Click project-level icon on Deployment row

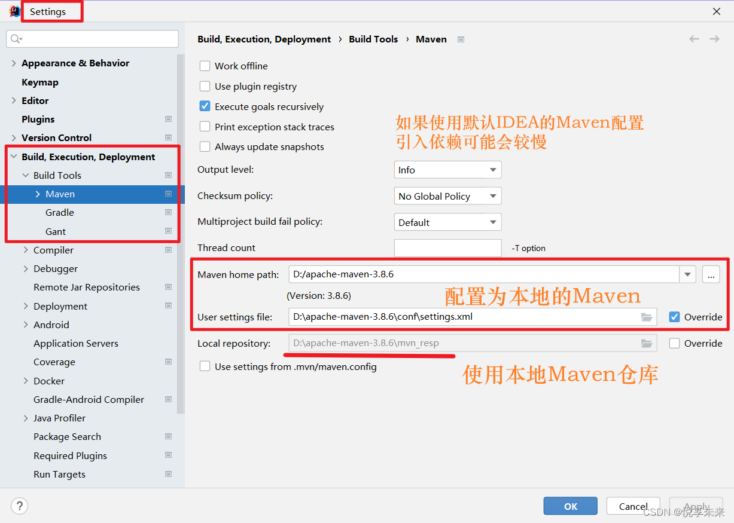click(x=168, y=306)
